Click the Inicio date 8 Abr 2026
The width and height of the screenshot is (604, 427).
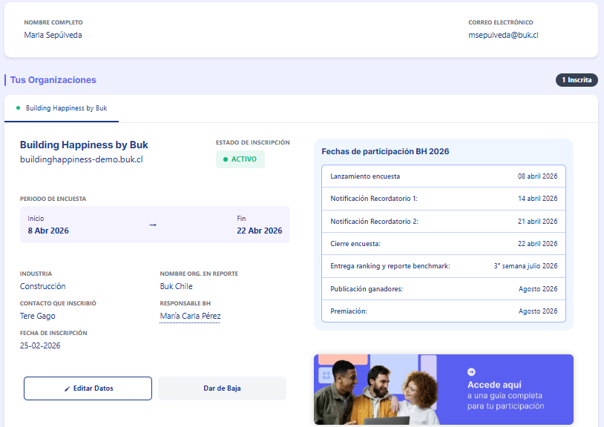coord(48,231)
